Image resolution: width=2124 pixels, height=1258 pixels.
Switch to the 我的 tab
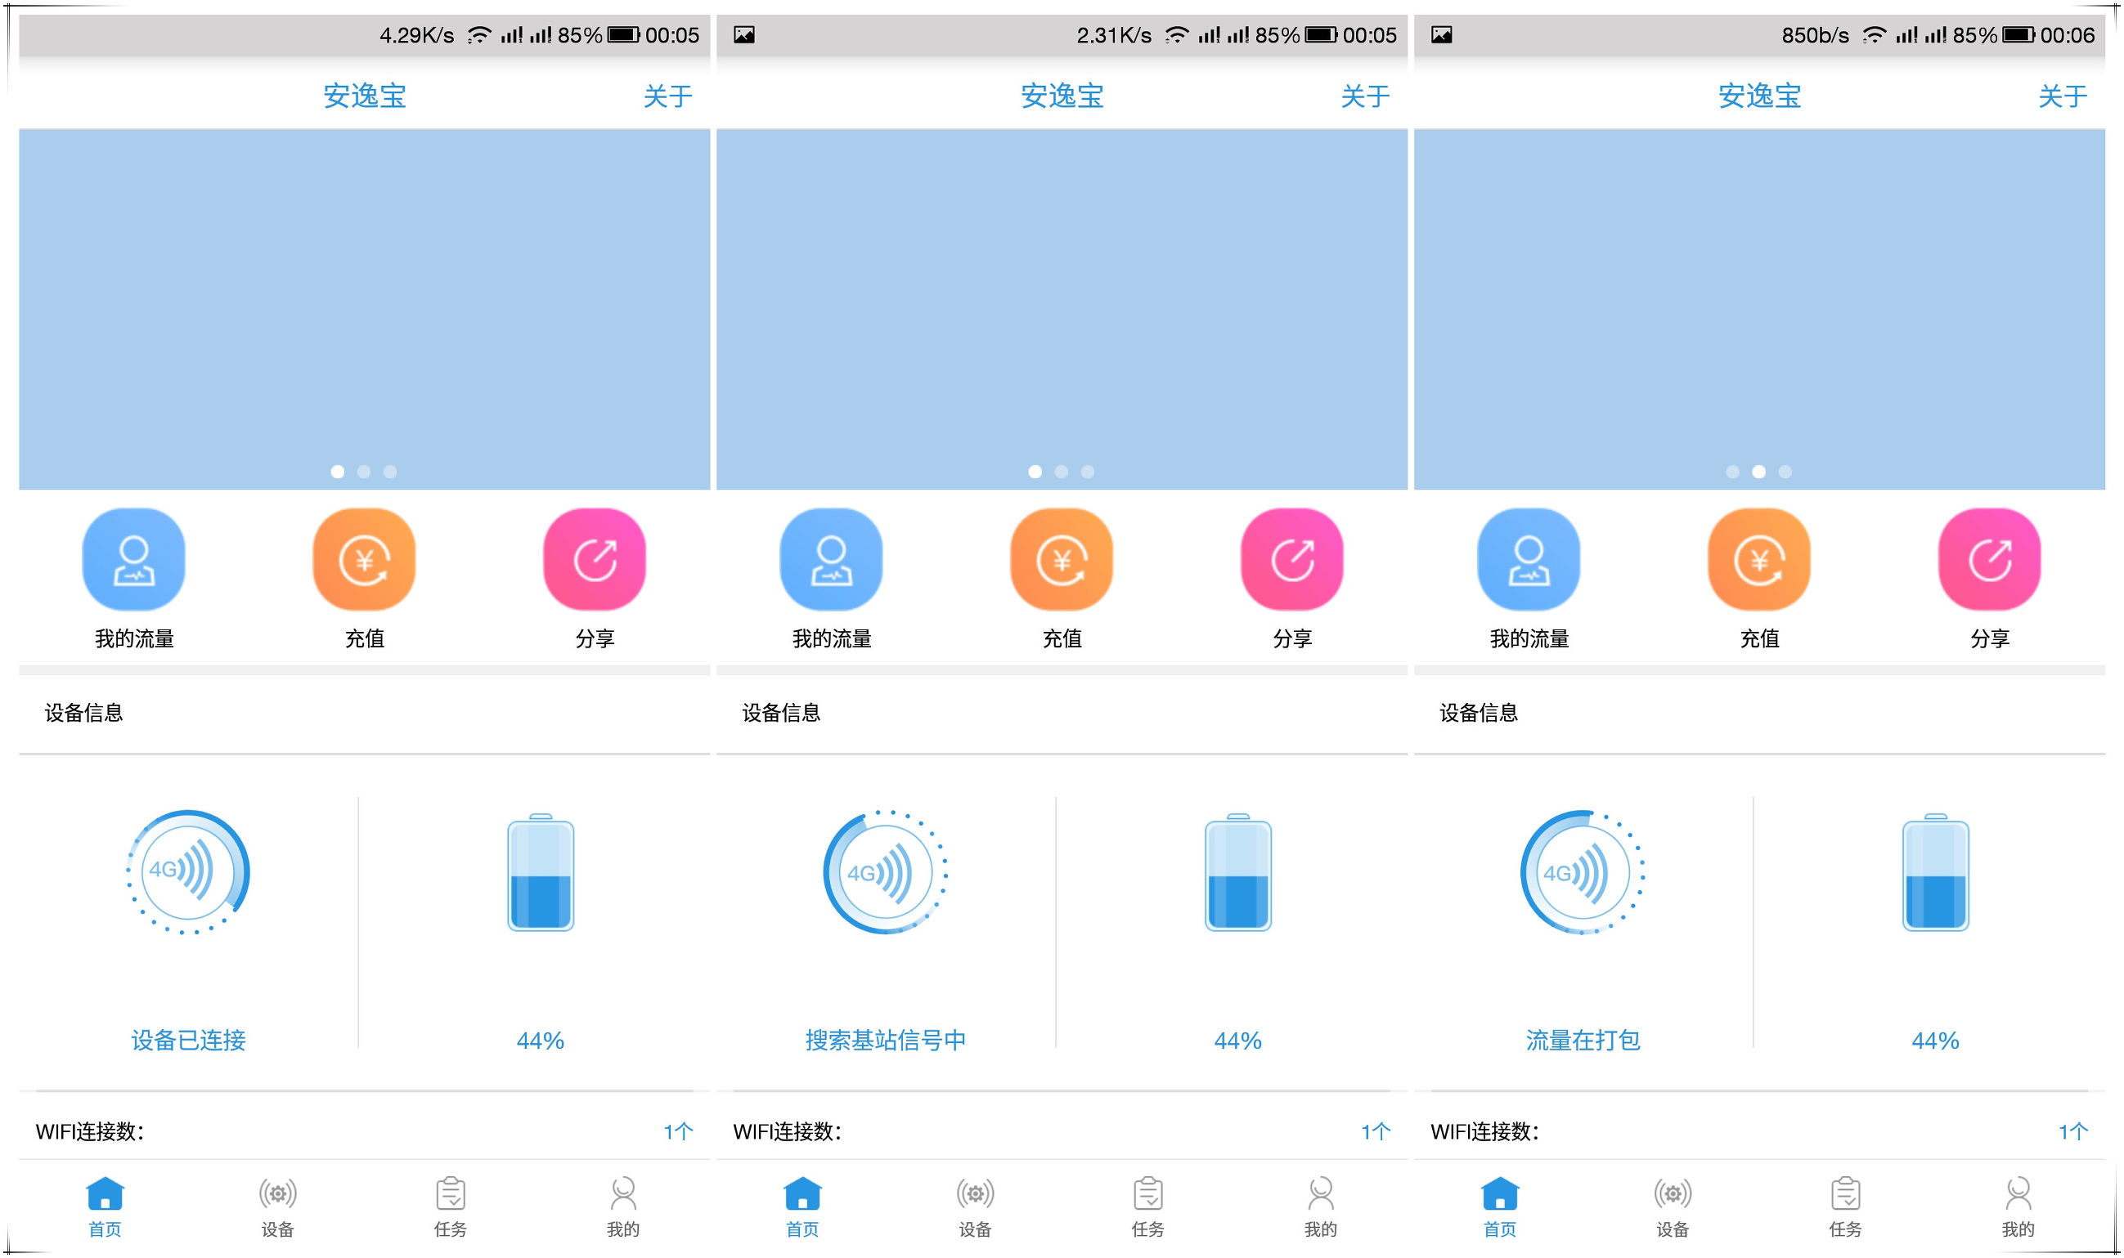click(x=623, y=1208)
